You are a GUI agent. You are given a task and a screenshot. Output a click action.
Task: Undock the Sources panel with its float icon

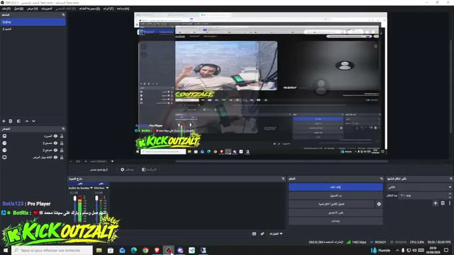pyautogui.click(x=63, y=129)
